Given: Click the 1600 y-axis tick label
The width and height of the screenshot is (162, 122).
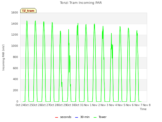Looking at the screenshot, I should click(15, 12).
